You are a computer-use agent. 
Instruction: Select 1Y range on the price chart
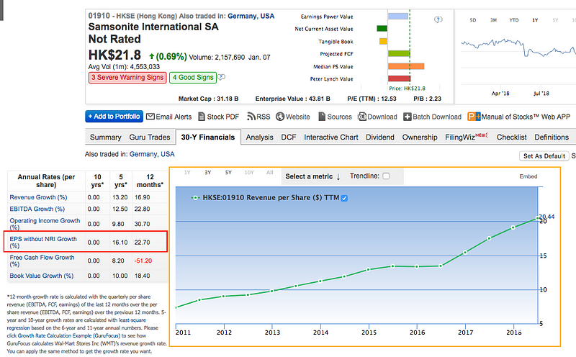535,20
